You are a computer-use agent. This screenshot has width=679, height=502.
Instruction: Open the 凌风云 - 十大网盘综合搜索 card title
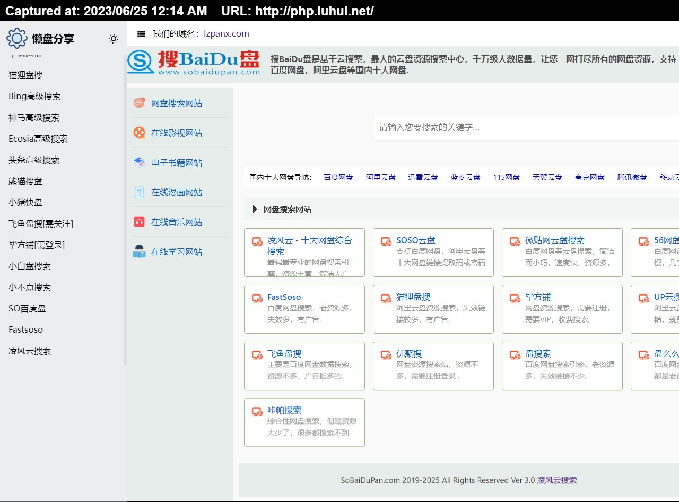pyautogui.click(x=309, y=246)
